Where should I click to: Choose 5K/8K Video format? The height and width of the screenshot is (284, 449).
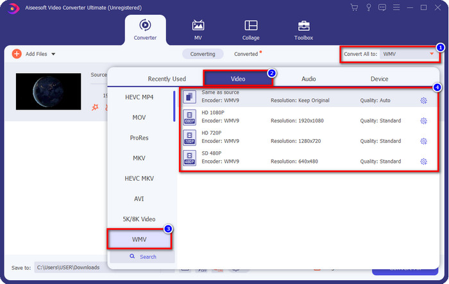(x=139, y=219)
